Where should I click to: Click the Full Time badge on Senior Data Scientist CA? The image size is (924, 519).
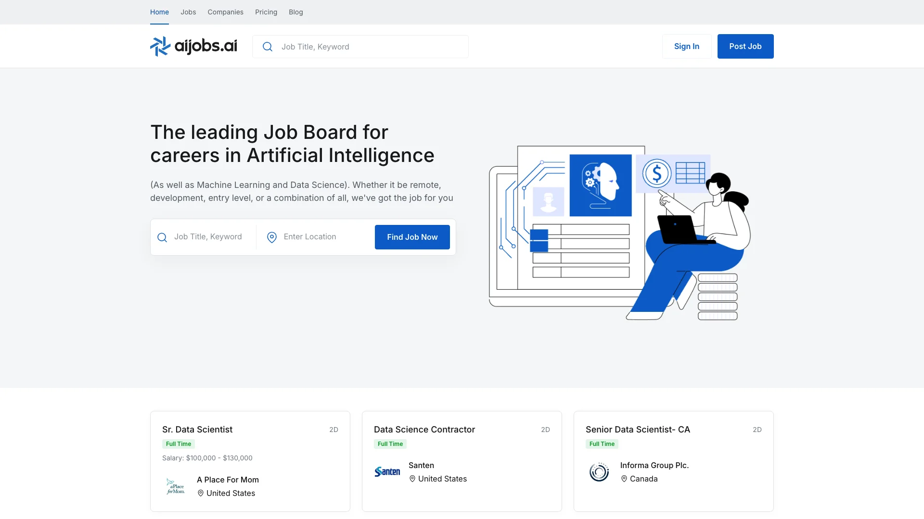pyautogui.click(x=602, y=444)
